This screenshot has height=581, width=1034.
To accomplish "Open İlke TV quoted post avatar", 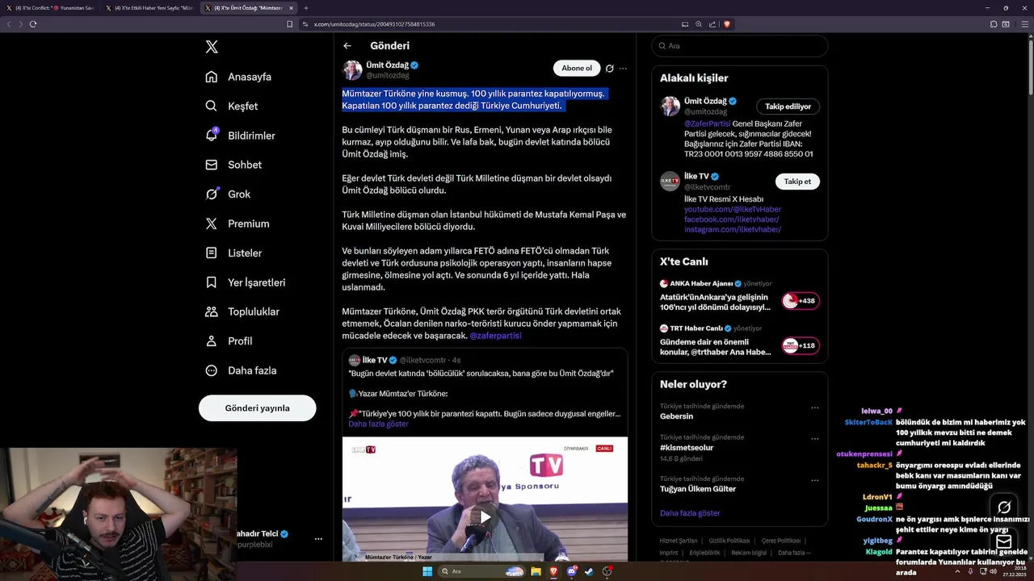I will click(x=355, y=360).
